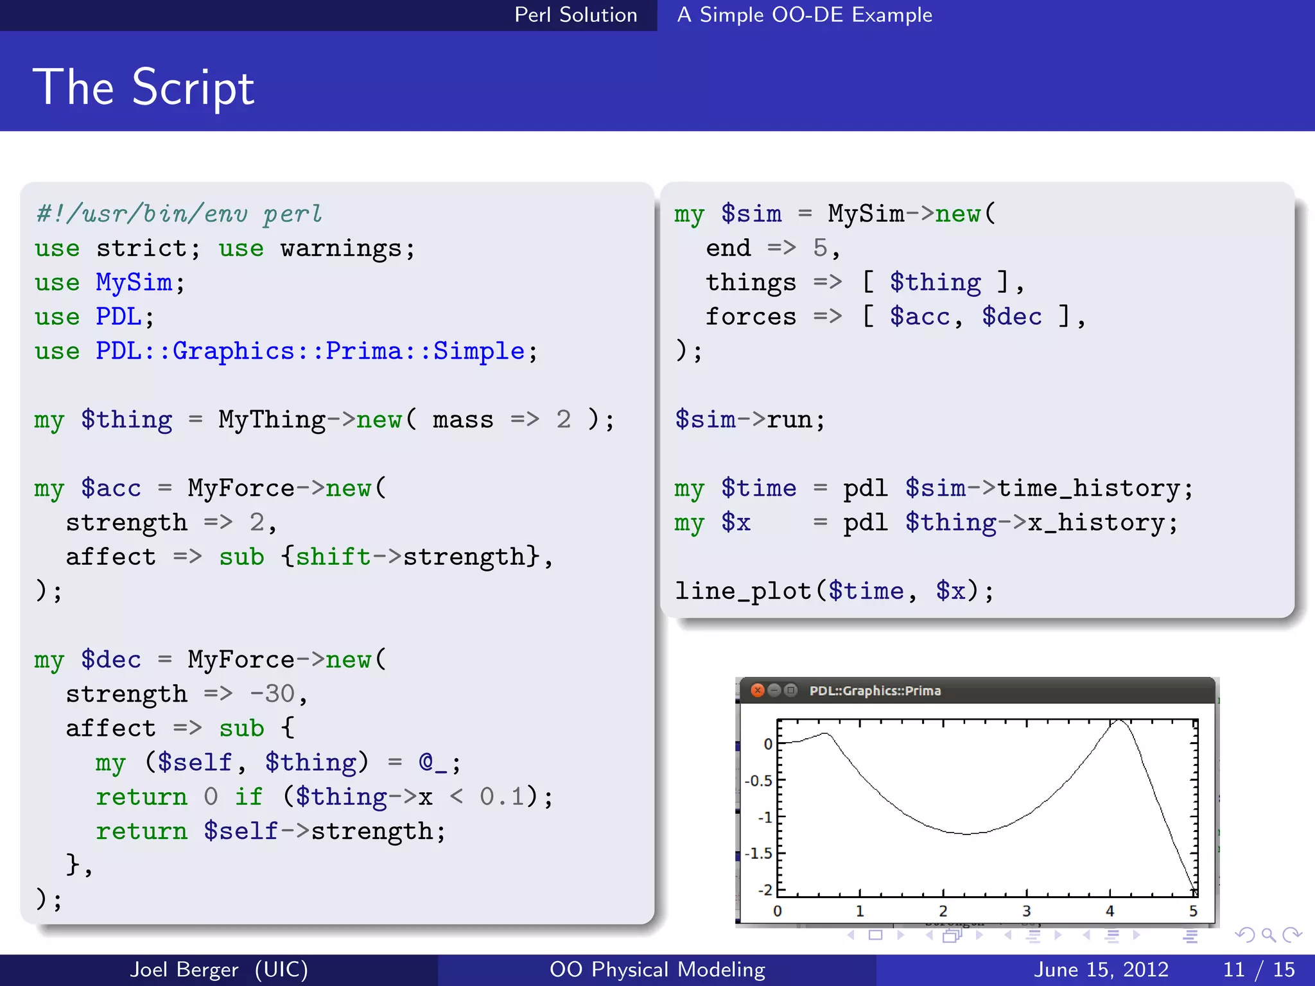Click the 'use PDL;' line
Image resolution: width=1315 pixels, height=986 pixels.
[x=94, y=316]
